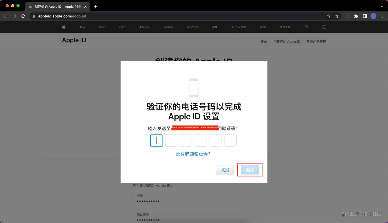The image size is (388, 223).
Task: Click the 确认密码 field behind the dialog
Action: 194,216
